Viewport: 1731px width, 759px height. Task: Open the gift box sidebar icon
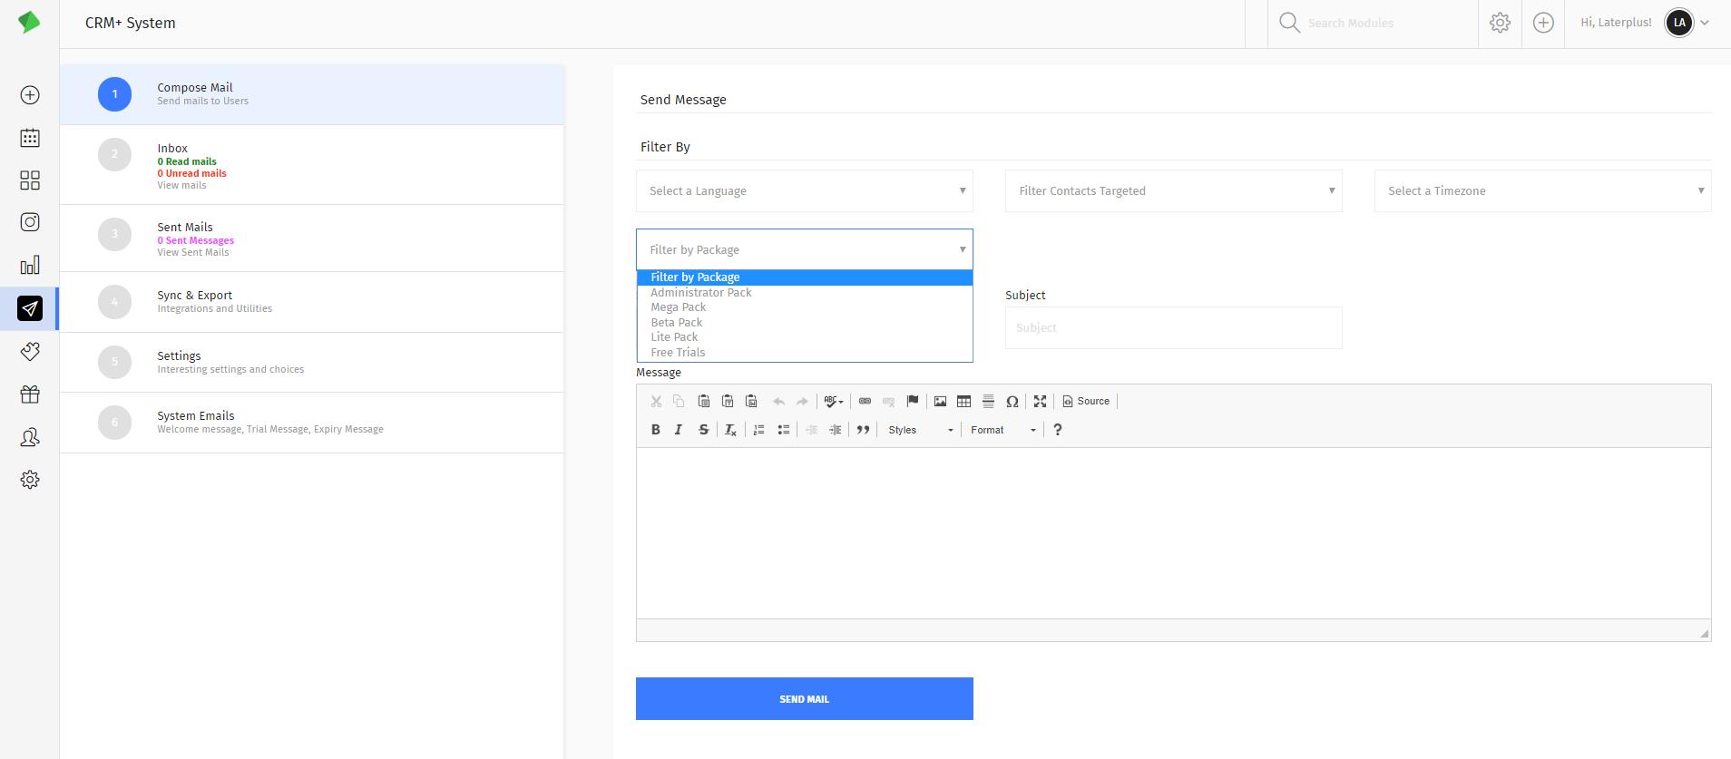(x=30, y=394)
